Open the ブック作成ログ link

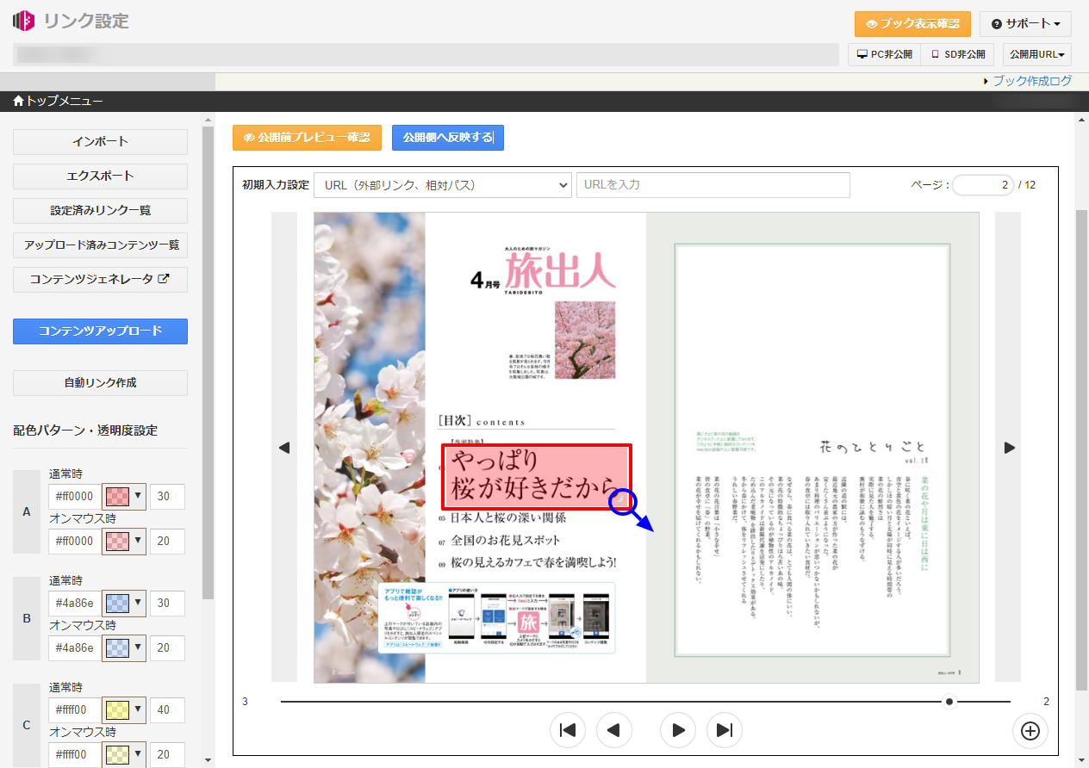1031,81
